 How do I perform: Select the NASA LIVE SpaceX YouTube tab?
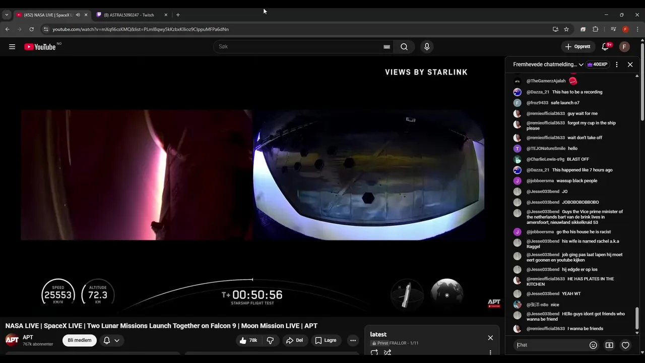click(49, 15)
